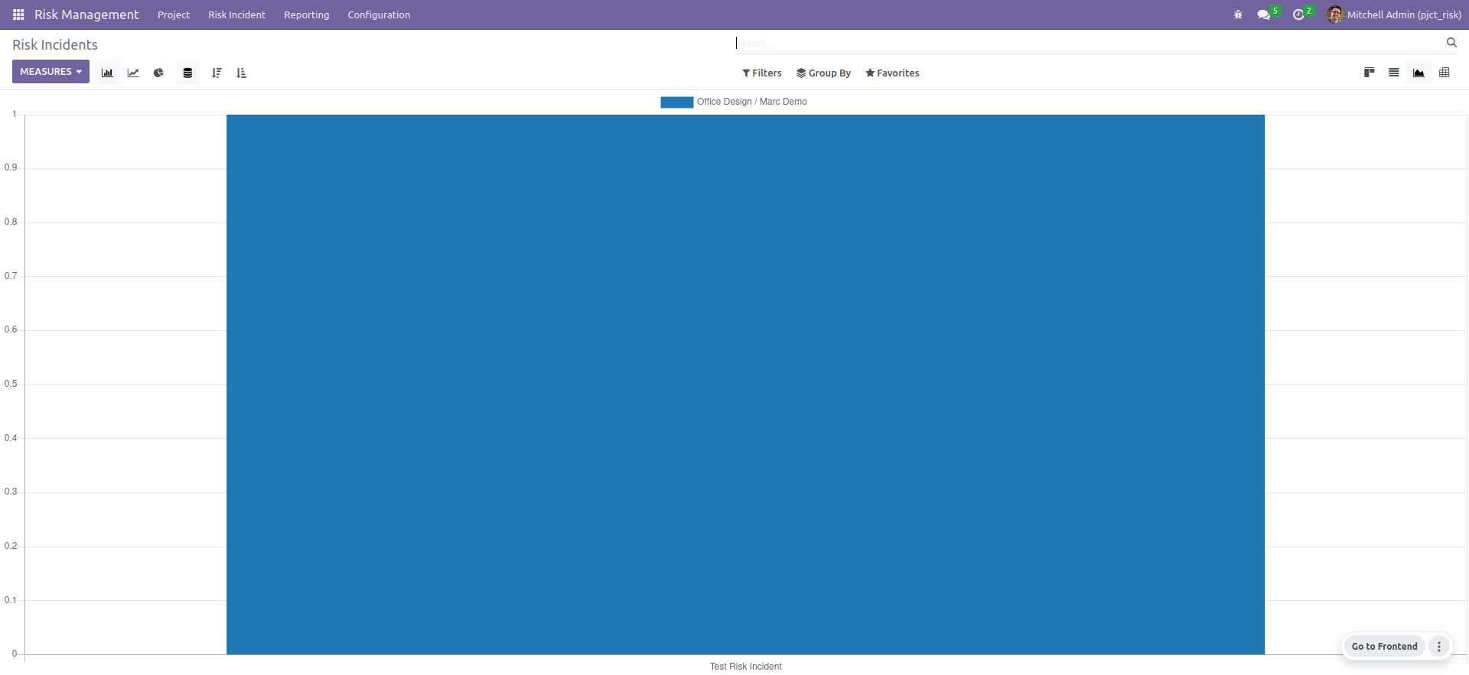Click the Go to Frontend button
This screenshot has height=675, width=1469.
click(1384, 646)
